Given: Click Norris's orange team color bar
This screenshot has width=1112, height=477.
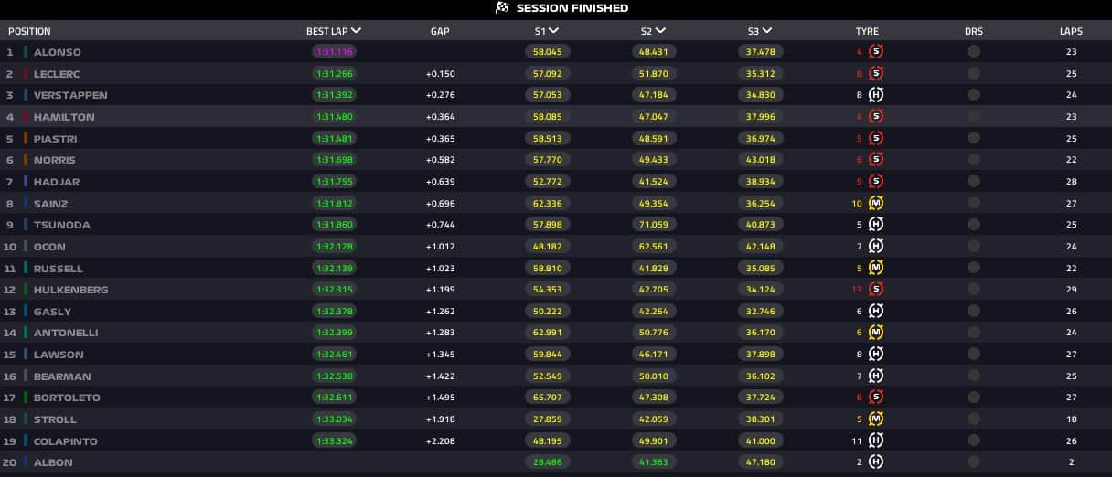Looking at the screenshot, I should coord(26,160).
